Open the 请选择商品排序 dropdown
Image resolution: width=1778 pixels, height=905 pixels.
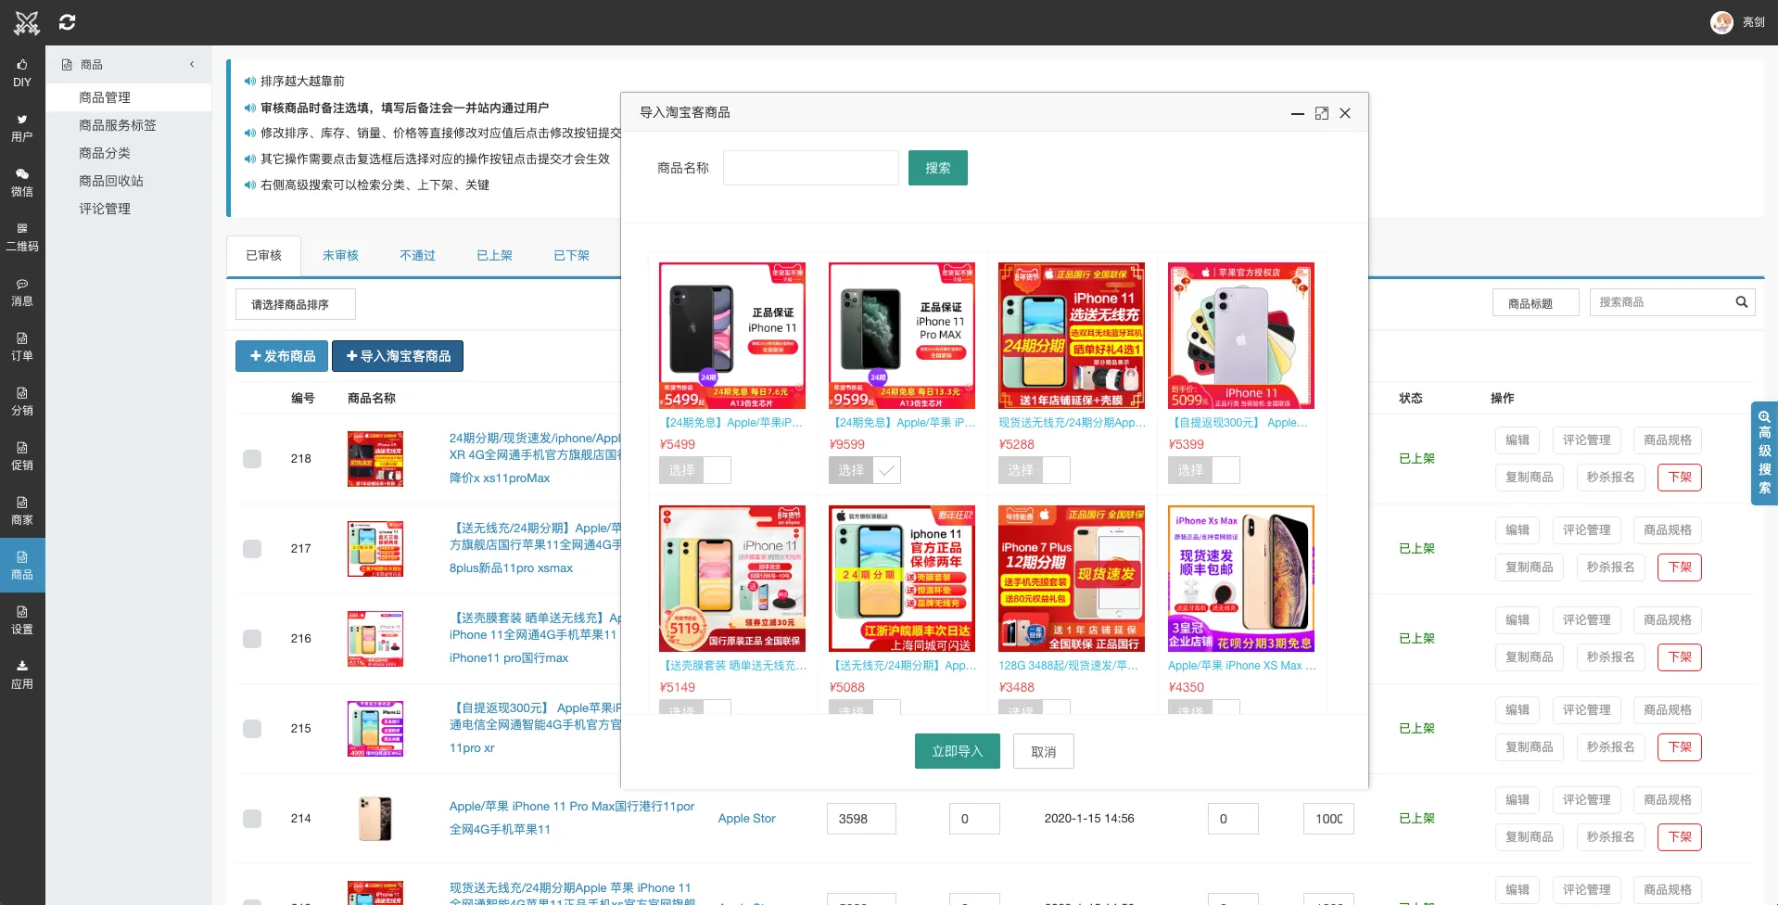click(296, 304)
